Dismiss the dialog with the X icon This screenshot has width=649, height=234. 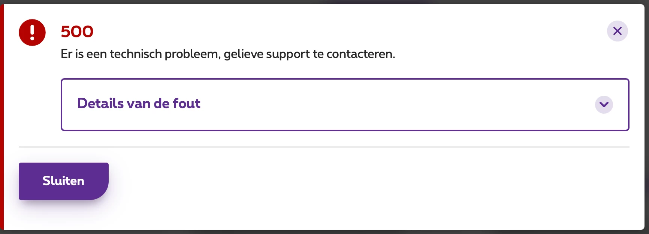click(x=617, y=31)
